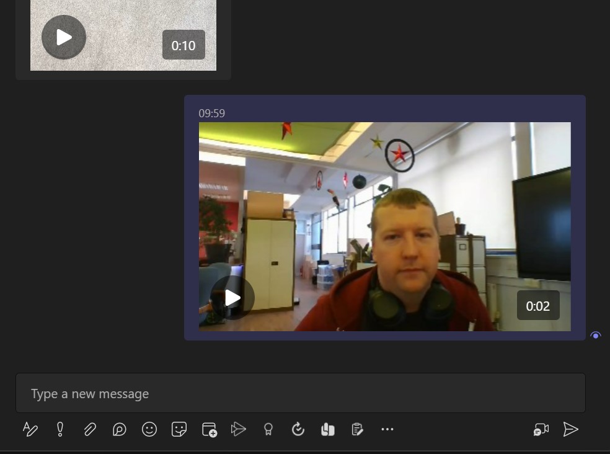Open the webcam video thumbnail
Image resolution: width=610 pixels, height=454 pixels.
[385, 226]
